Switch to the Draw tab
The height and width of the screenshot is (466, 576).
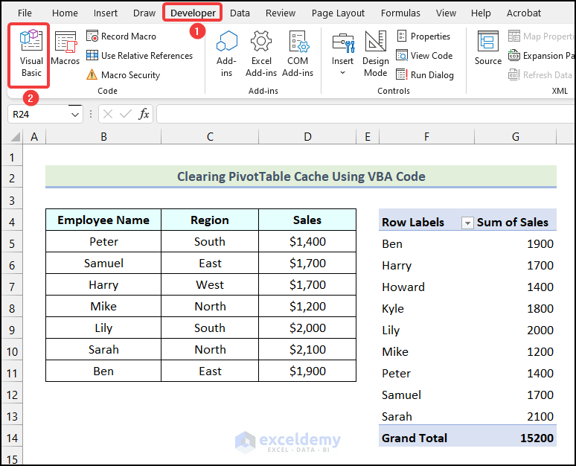(x=144, y=13)
